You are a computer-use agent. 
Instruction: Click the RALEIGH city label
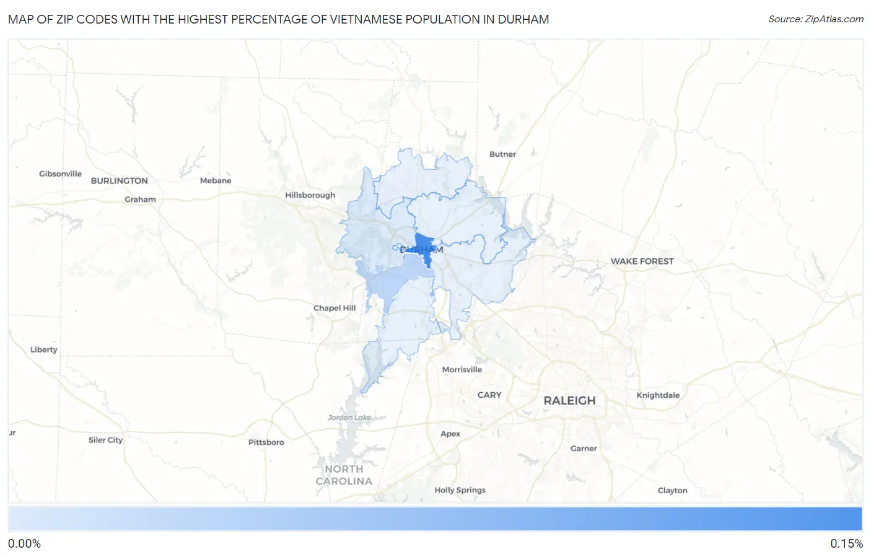tap(569, 400)
